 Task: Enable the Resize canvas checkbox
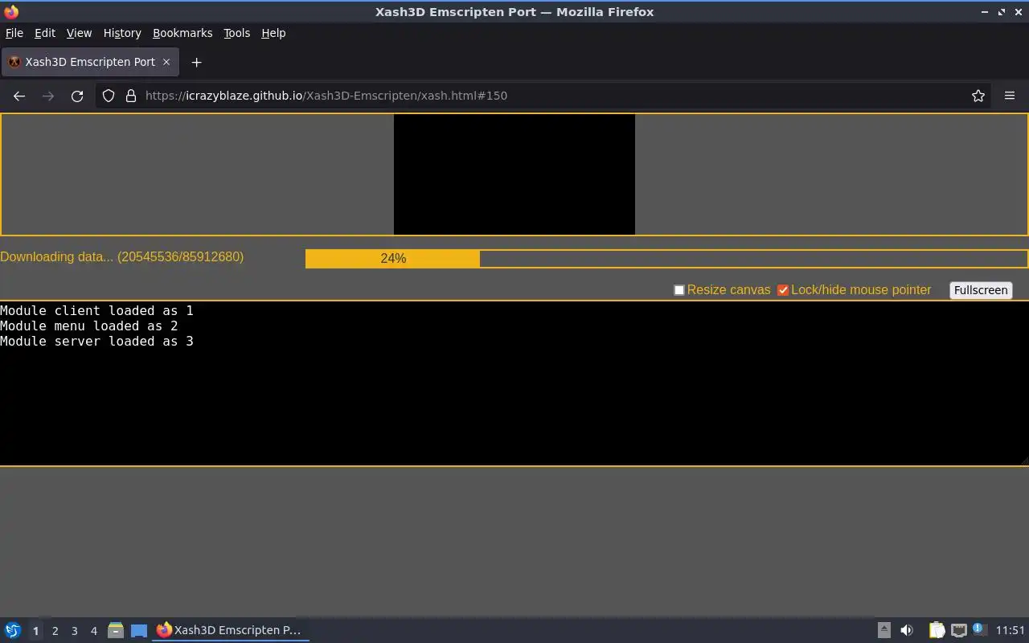[679, 290]
